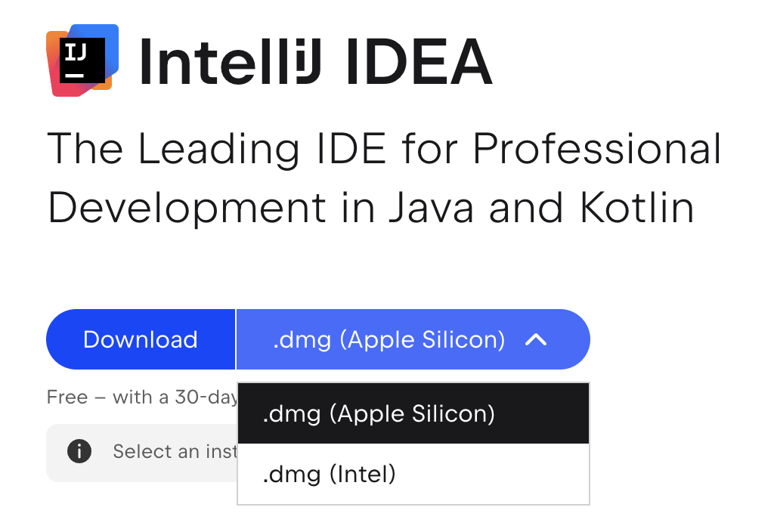Click the info circle icon
The image size is (777, 532).
point(79,451)
